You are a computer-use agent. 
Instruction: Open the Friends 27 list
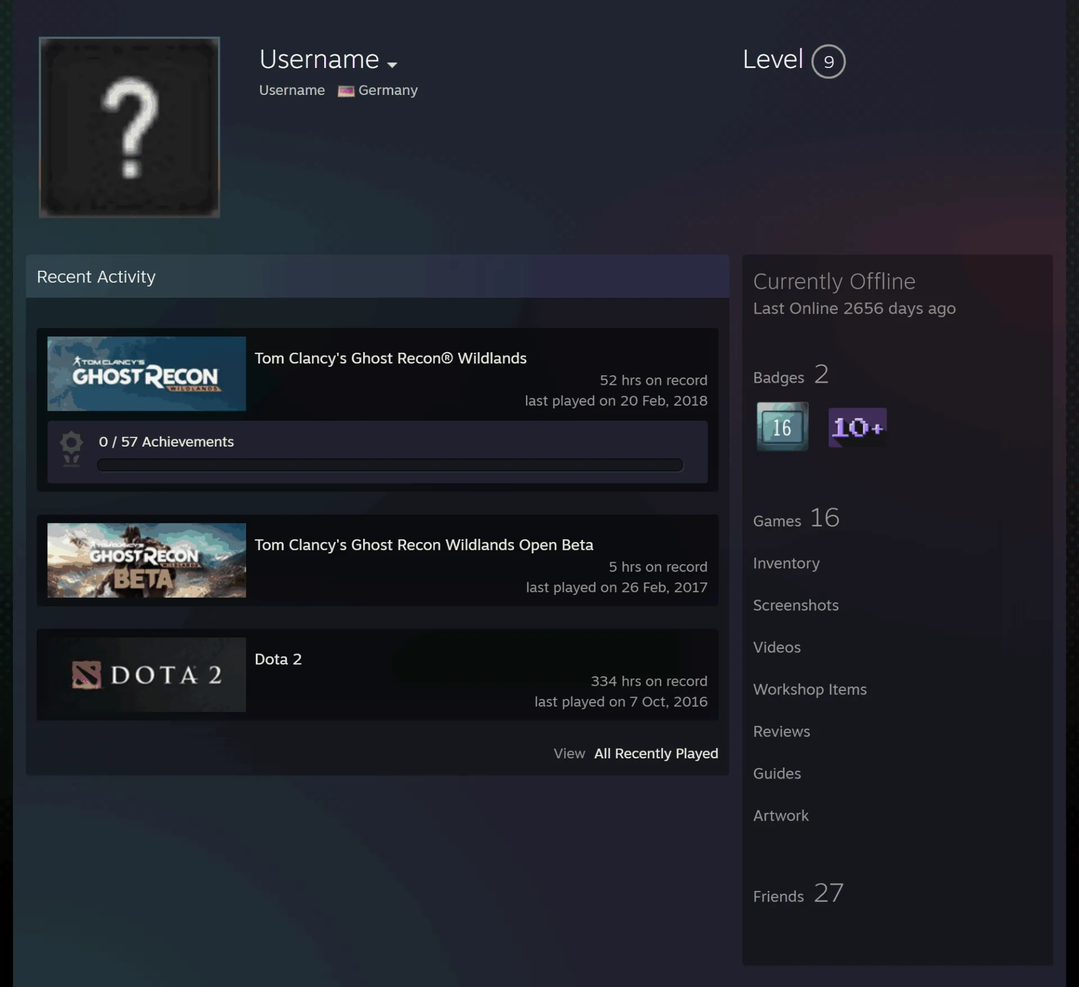point(798,893)
